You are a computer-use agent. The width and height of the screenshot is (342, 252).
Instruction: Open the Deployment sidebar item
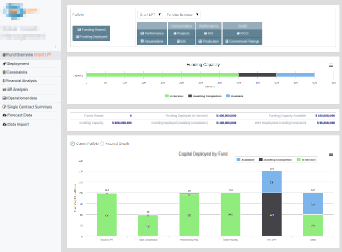[x=30, y=64]
